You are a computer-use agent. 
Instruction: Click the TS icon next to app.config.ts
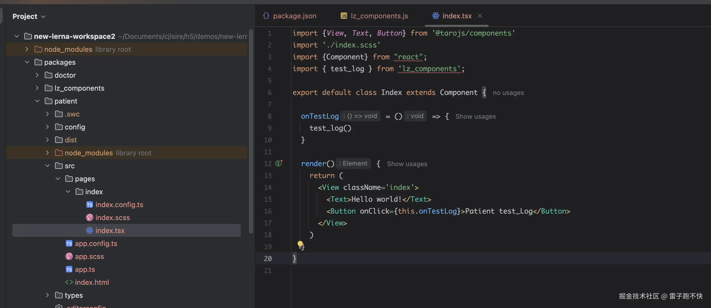pos(69,244)
